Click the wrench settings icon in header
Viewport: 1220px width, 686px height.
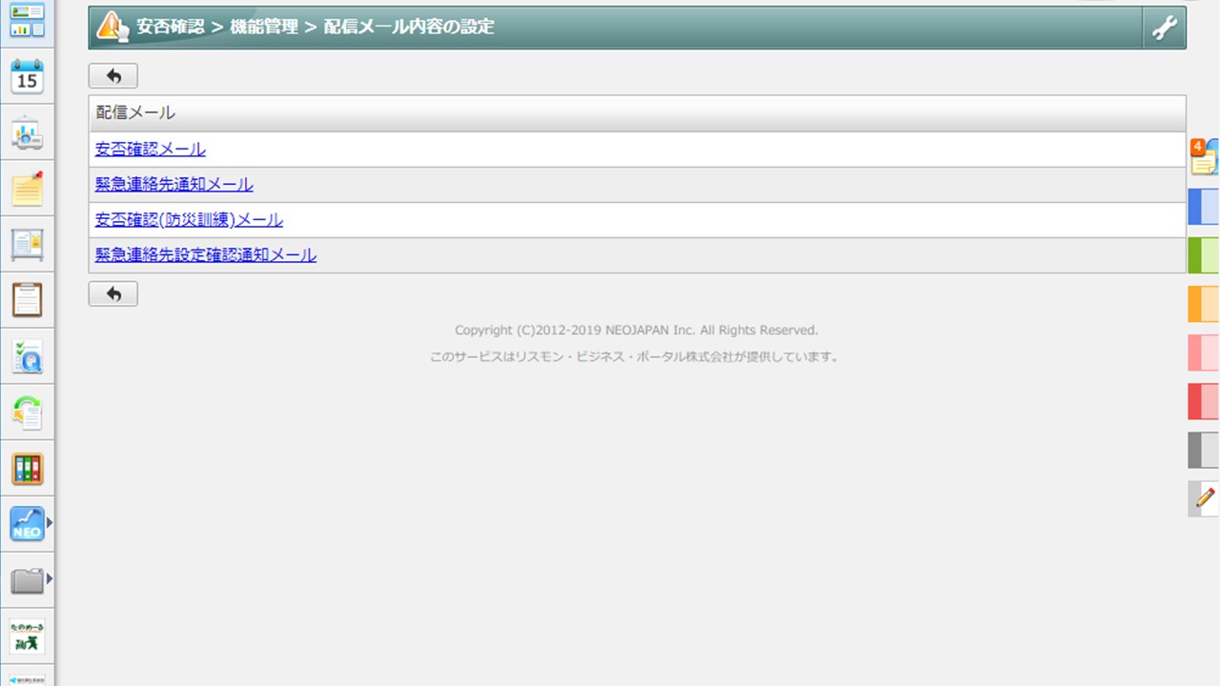point(1164,28)
